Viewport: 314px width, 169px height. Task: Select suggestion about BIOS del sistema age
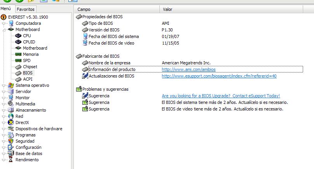[225, 102]
